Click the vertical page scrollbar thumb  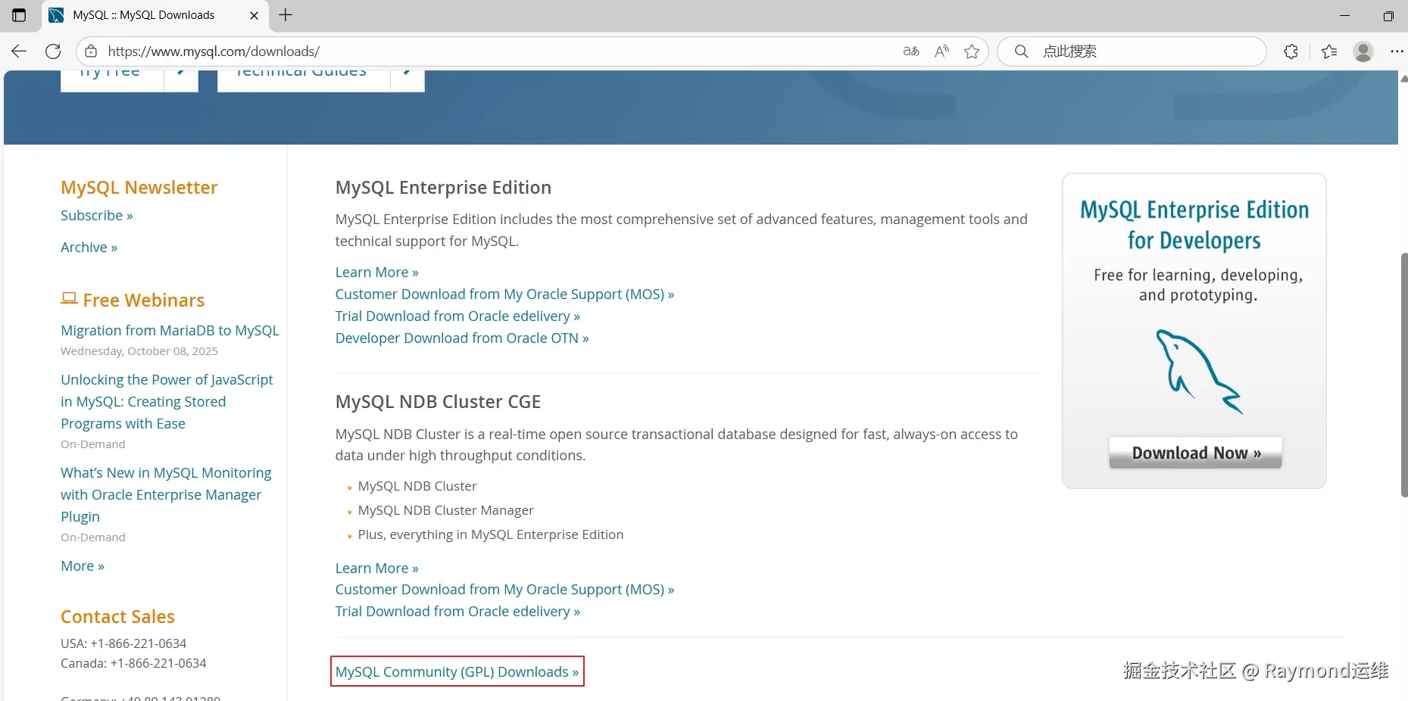(1403, 375)
